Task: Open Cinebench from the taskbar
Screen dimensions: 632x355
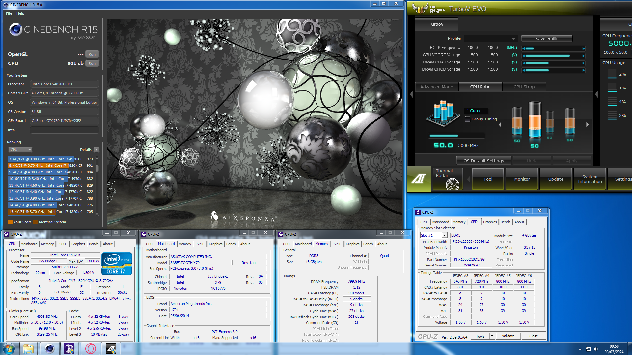Action: point(49,349)
